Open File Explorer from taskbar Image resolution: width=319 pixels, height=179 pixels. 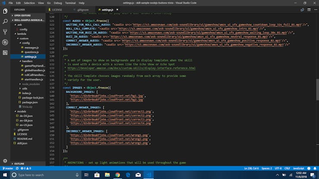tap(107, 175)
